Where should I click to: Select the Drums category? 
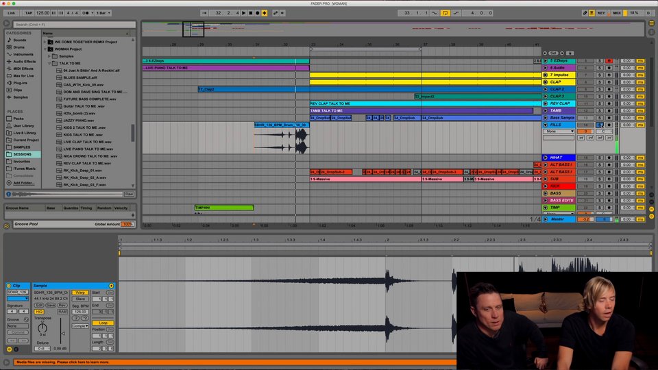click(19, 47)
